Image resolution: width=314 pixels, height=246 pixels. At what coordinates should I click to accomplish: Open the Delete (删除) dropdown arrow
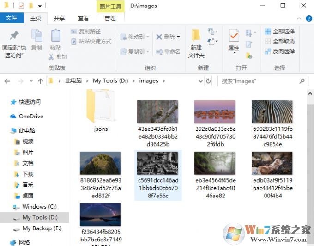coord(178,37)
